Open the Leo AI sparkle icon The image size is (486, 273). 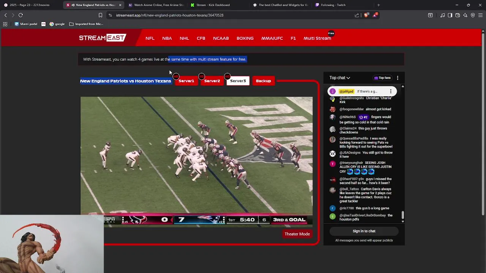tap(465, 15)
